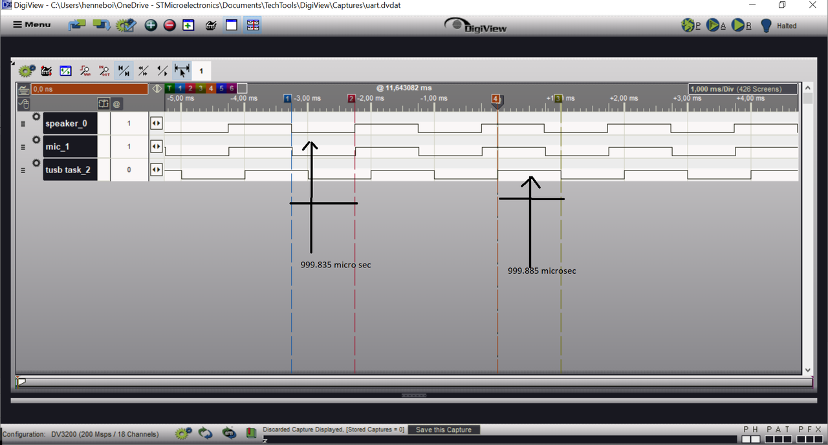The height and width of the screenshot is (445, 828).
Task: Click speaker_0 edge navigation arrows
Action: (x=156, y=123)
